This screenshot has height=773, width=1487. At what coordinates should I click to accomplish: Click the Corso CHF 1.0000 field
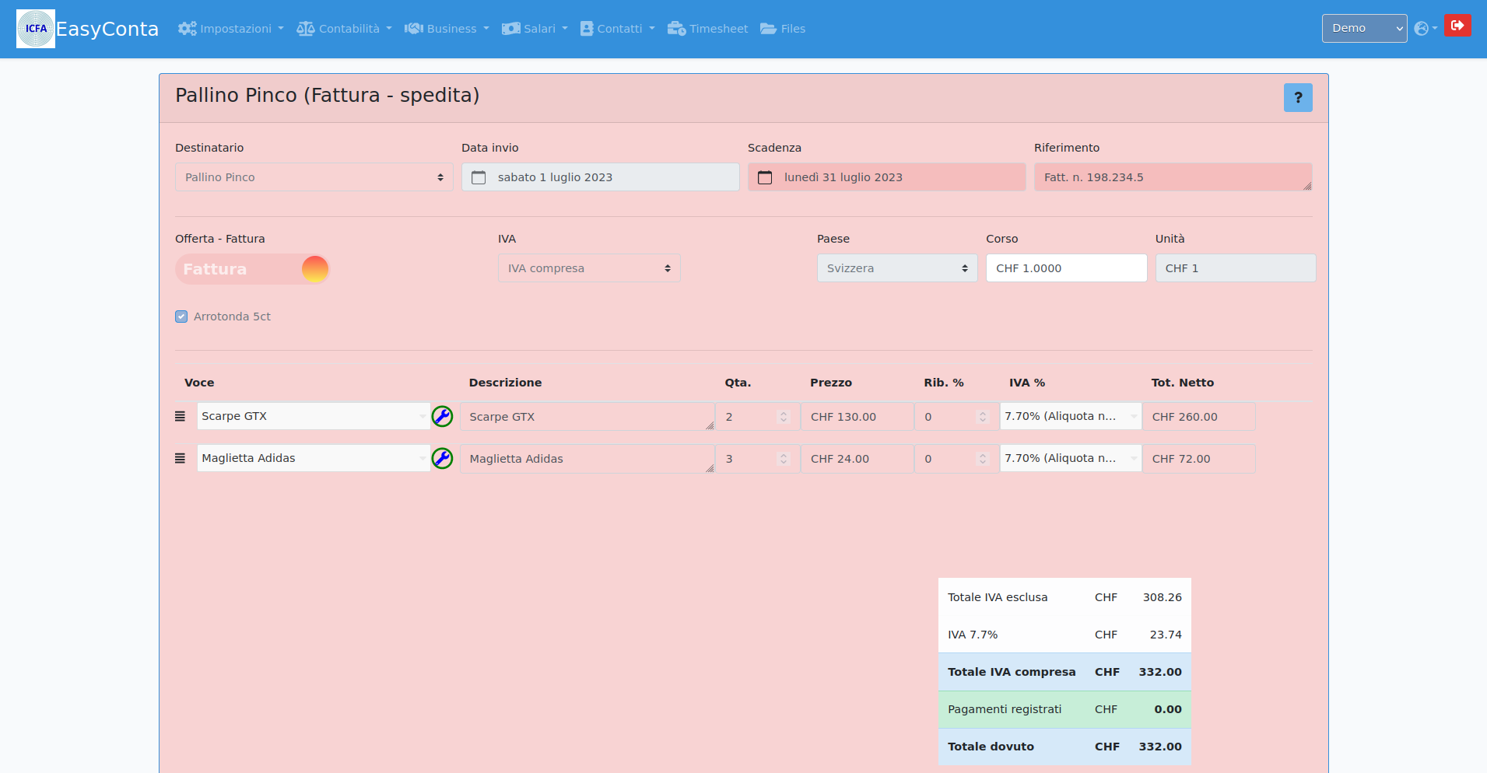pyautogui.click(x=1066, y=268)
